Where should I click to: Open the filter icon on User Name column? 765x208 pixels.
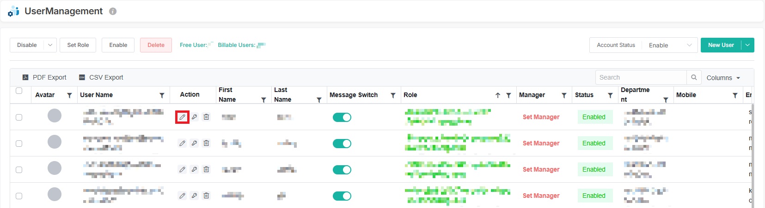[x=162, y=95]
